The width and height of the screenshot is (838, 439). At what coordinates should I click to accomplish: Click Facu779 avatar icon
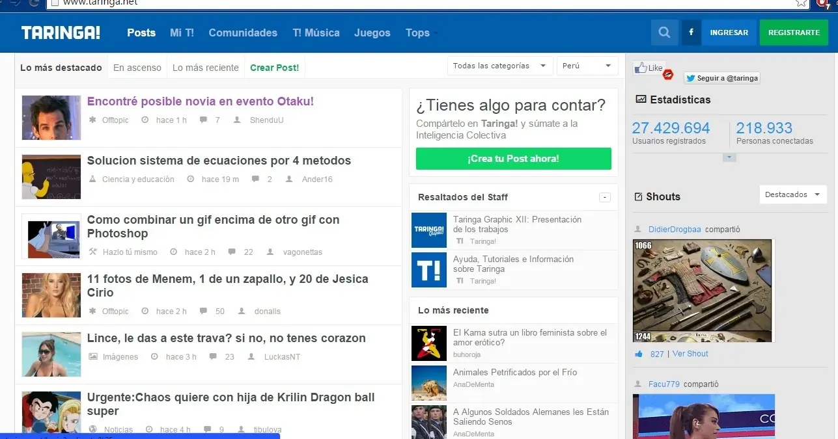point(639,384)
